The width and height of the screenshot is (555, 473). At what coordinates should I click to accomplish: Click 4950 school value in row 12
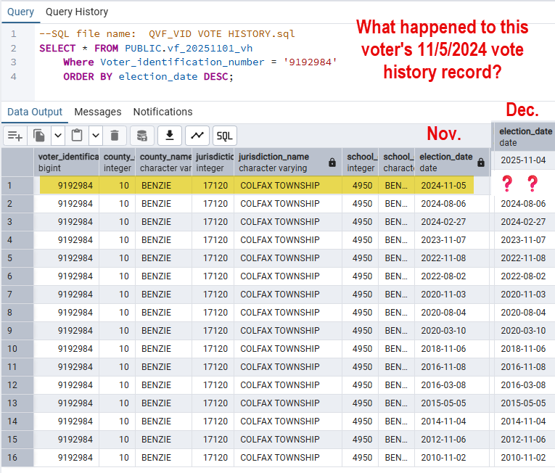tap(362, 384)
